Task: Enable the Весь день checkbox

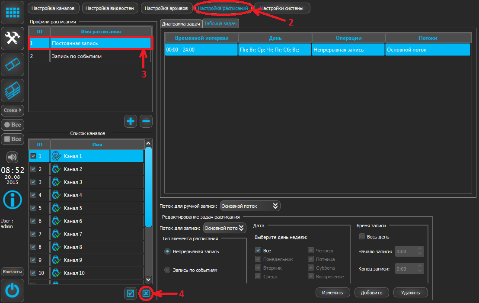Action: [362, 237]
